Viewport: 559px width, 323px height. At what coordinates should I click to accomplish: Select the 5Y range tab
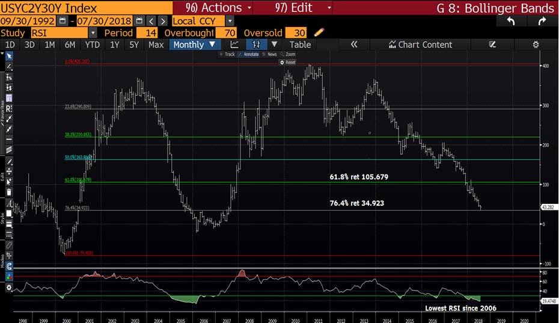click(134, 45)
